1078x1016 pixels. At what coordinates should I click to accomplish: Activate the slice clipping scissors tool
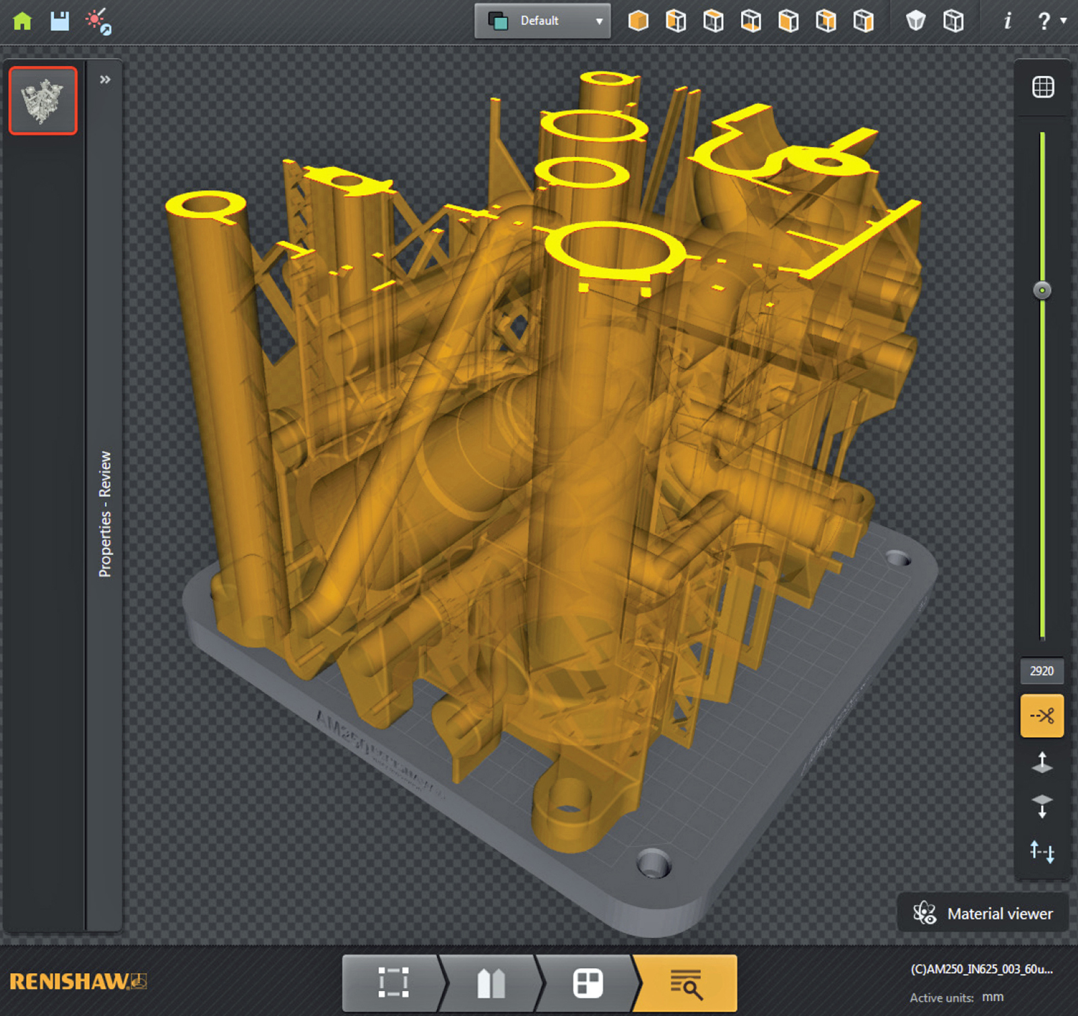(1042, 716)
